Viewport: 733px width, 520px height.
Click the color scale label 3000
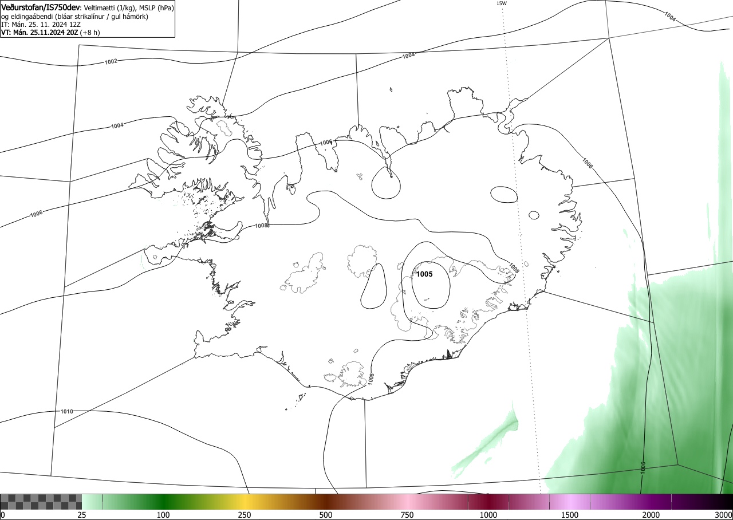tap(724, 515)
